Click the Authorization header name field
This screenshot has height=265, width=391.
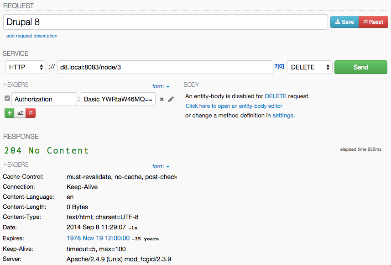point(44,99)
